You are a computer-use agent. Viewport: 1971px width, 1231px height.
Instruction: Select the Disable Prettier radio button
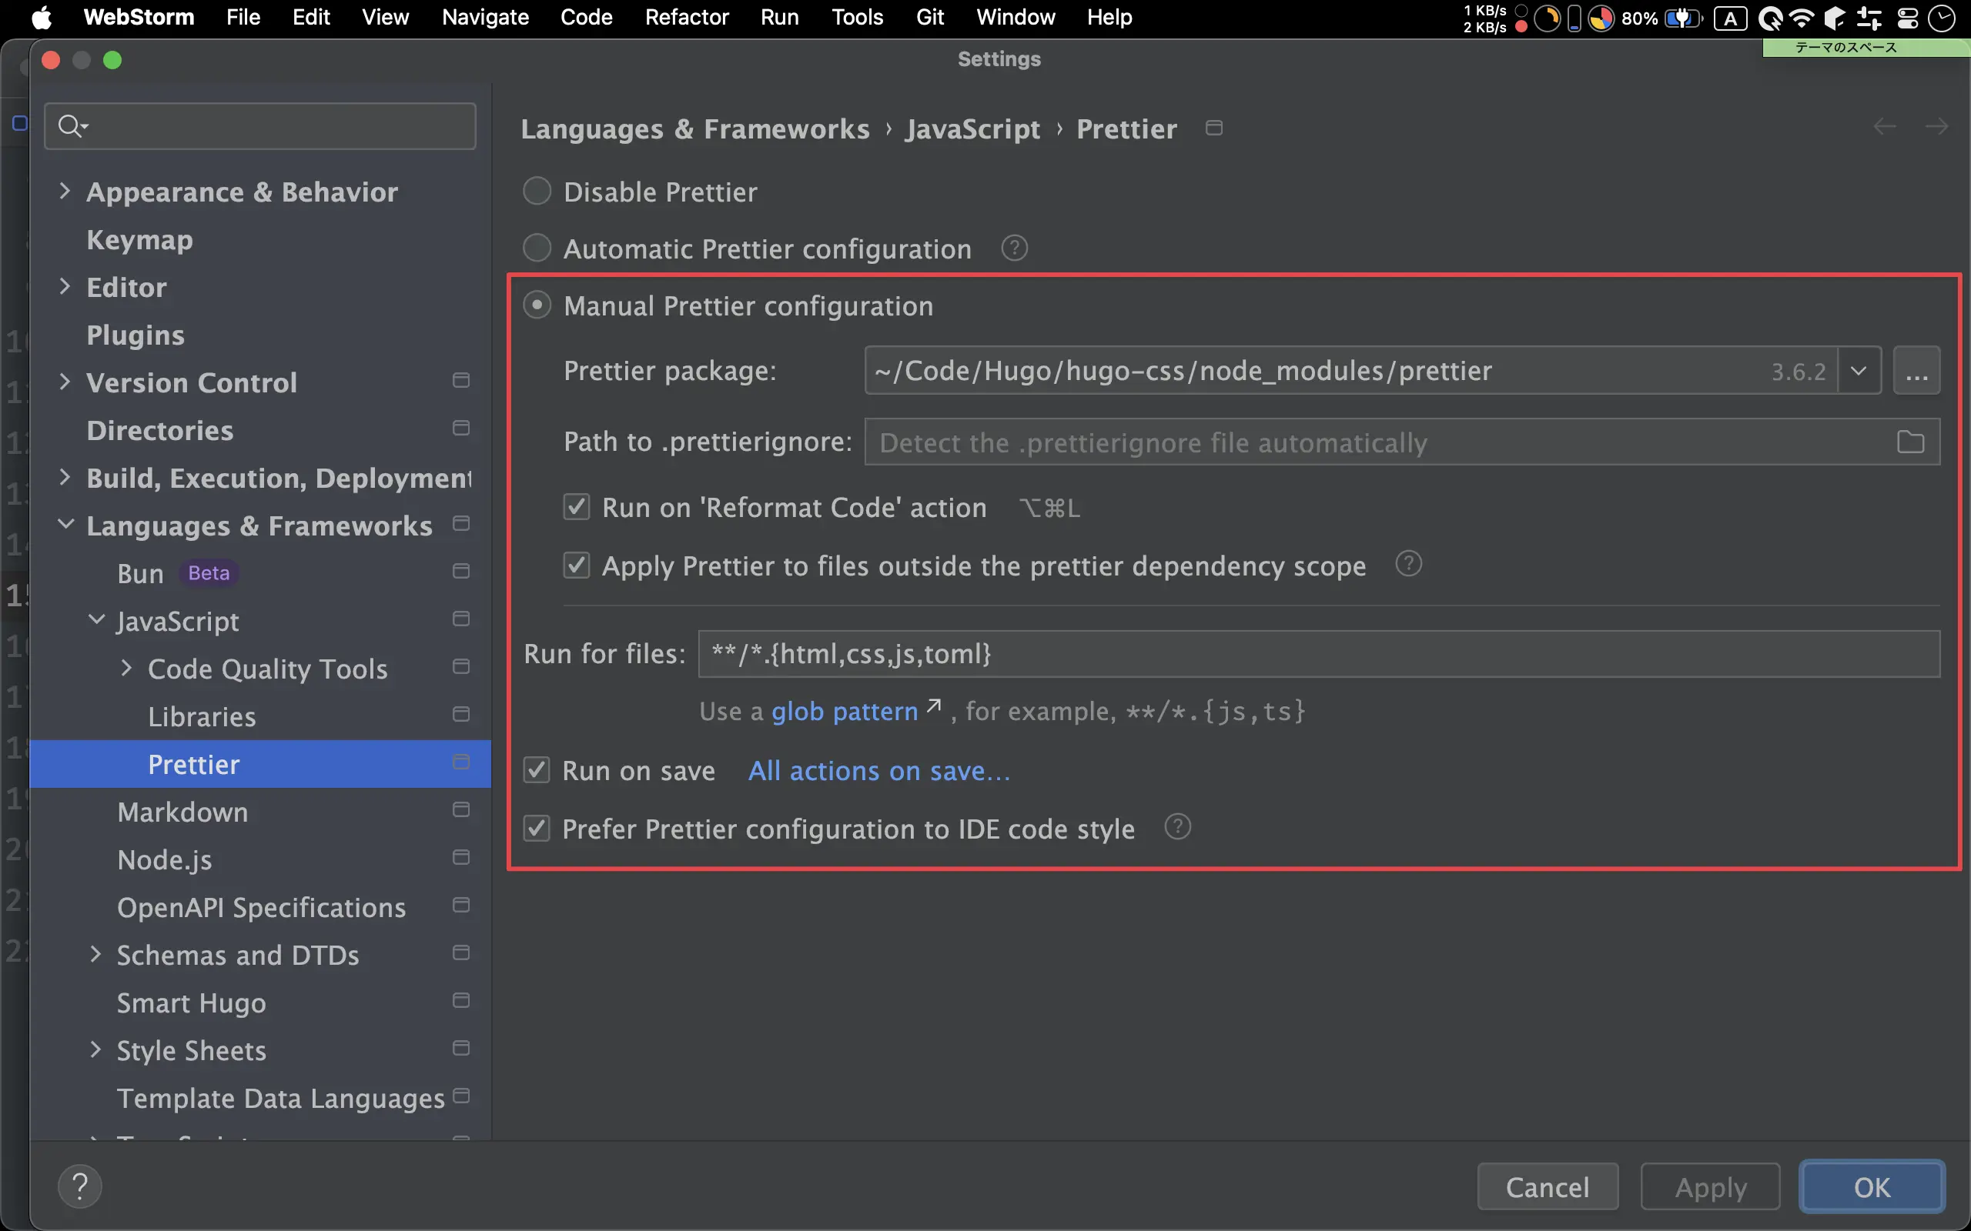tap(537, 192)
